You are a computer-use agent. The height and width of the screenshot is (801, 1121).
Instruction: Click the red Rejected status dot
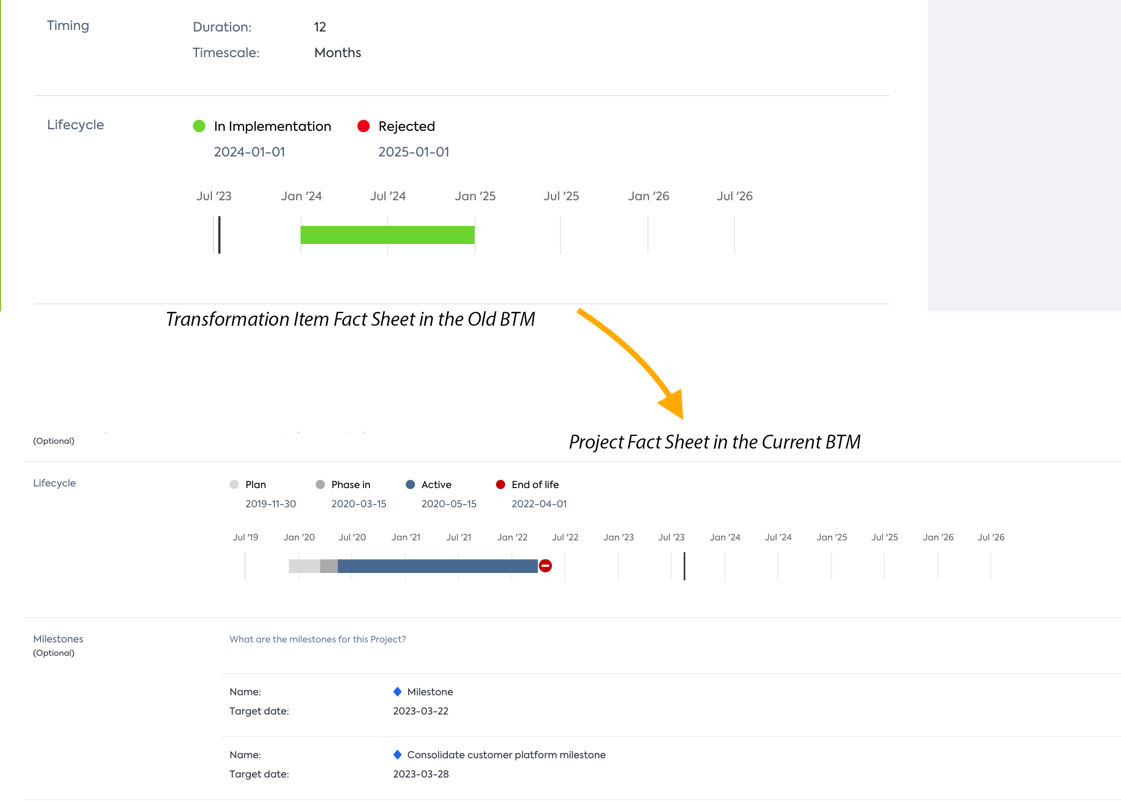[364, 126]
